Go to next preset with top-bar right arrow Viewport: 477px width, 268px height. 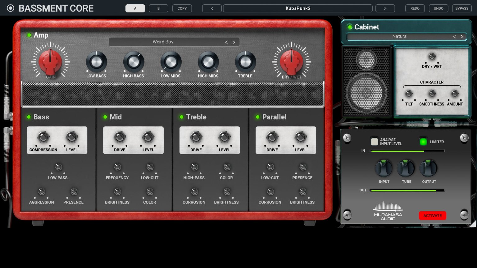pos(385,8)
